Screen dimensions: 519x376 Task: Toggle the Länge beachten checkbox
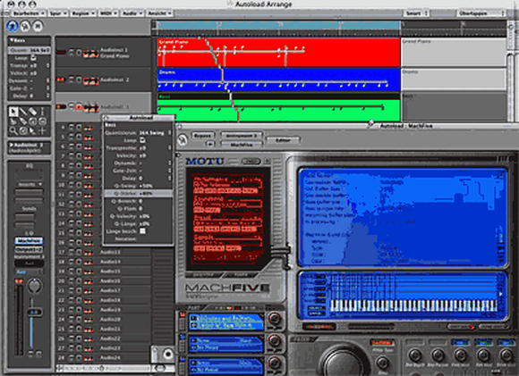click(142, 231)
